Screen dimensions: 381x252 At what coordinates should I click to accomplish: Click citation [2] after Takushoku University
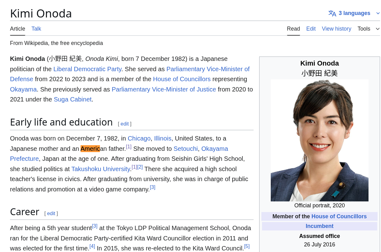tap(140, 167)
